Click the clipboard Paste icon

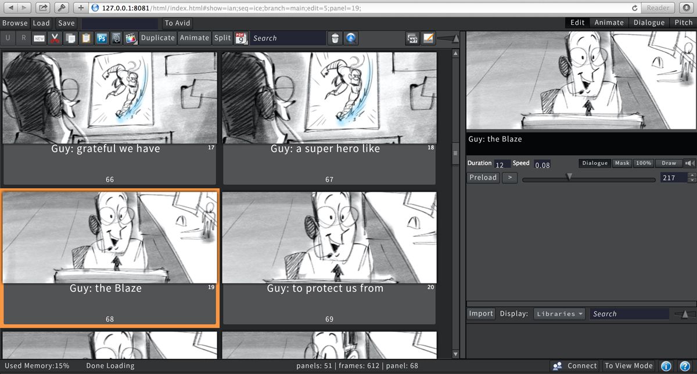pos(86,38)
